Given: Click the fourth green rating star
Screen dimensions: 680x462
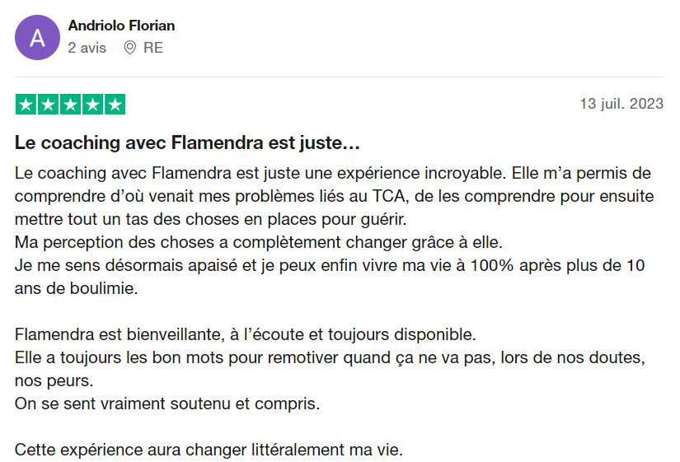Looking at the screenshot, I should (92, 105).
